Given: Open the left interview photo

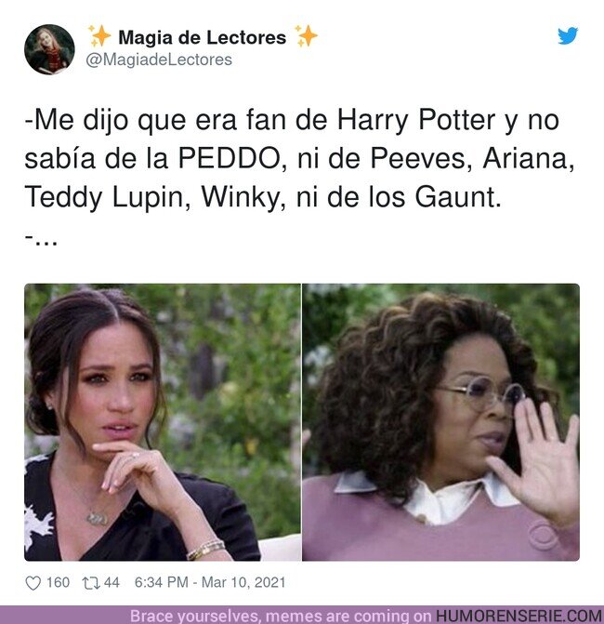Looking at the screenshot, I should click(x=163, y=422).
